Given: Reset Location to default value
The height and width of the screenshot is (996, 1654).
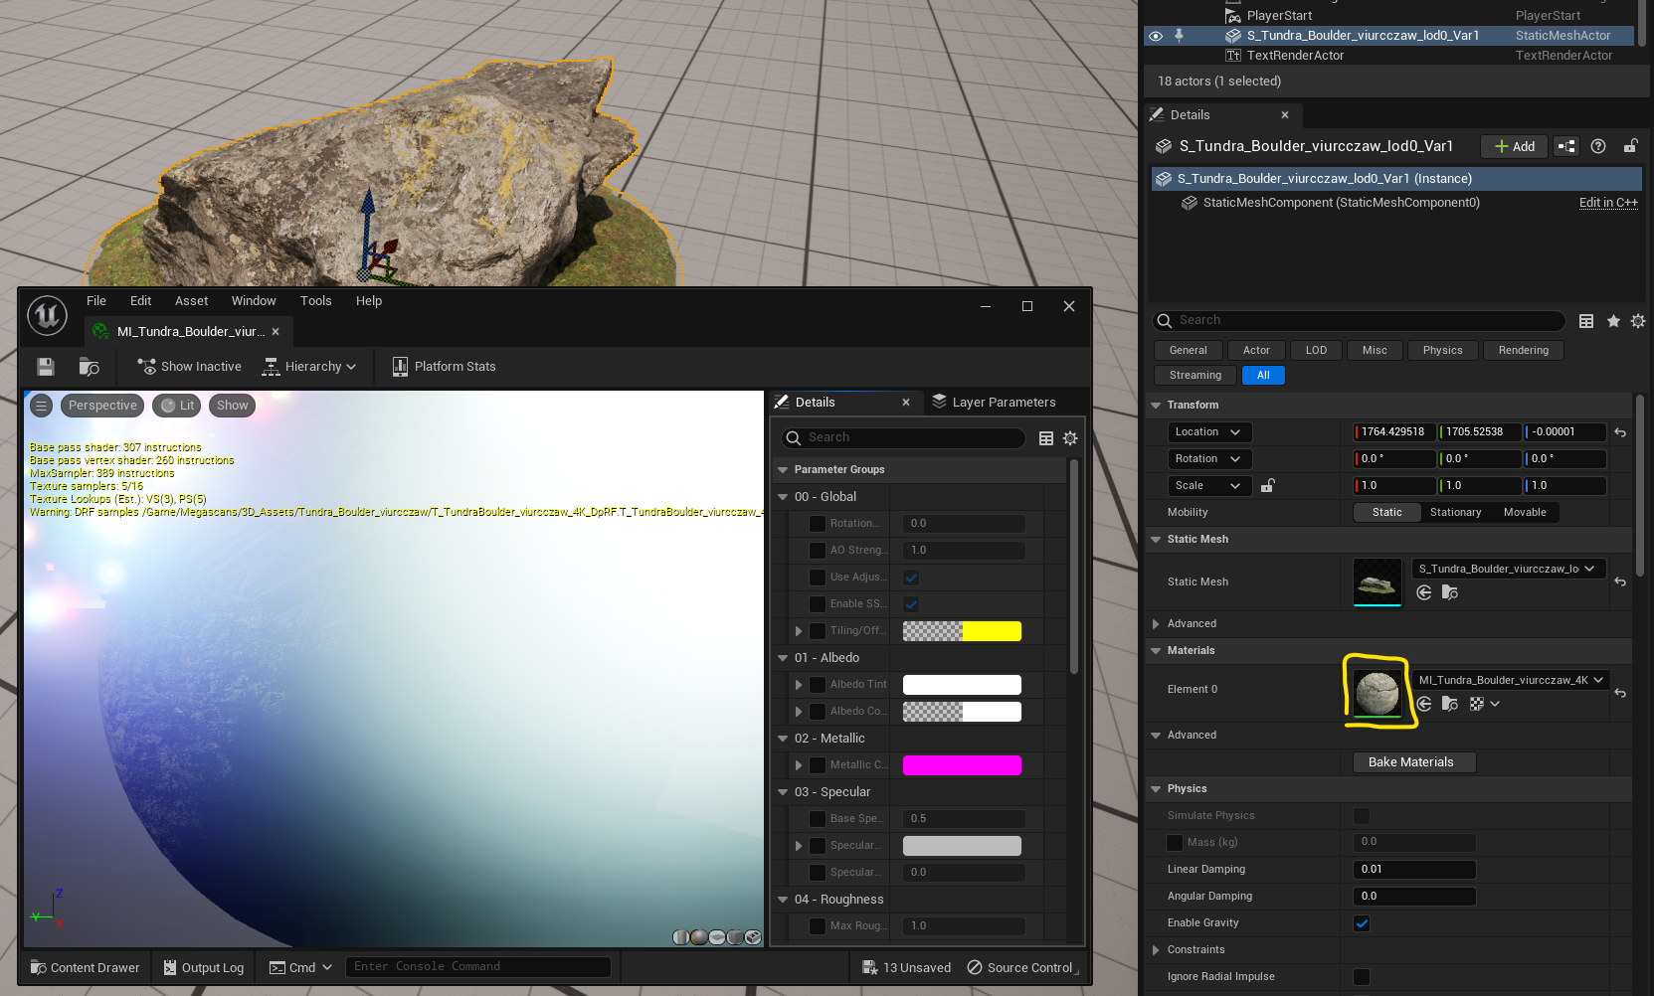Looking at the screenshot, I should pos(1620,432).
